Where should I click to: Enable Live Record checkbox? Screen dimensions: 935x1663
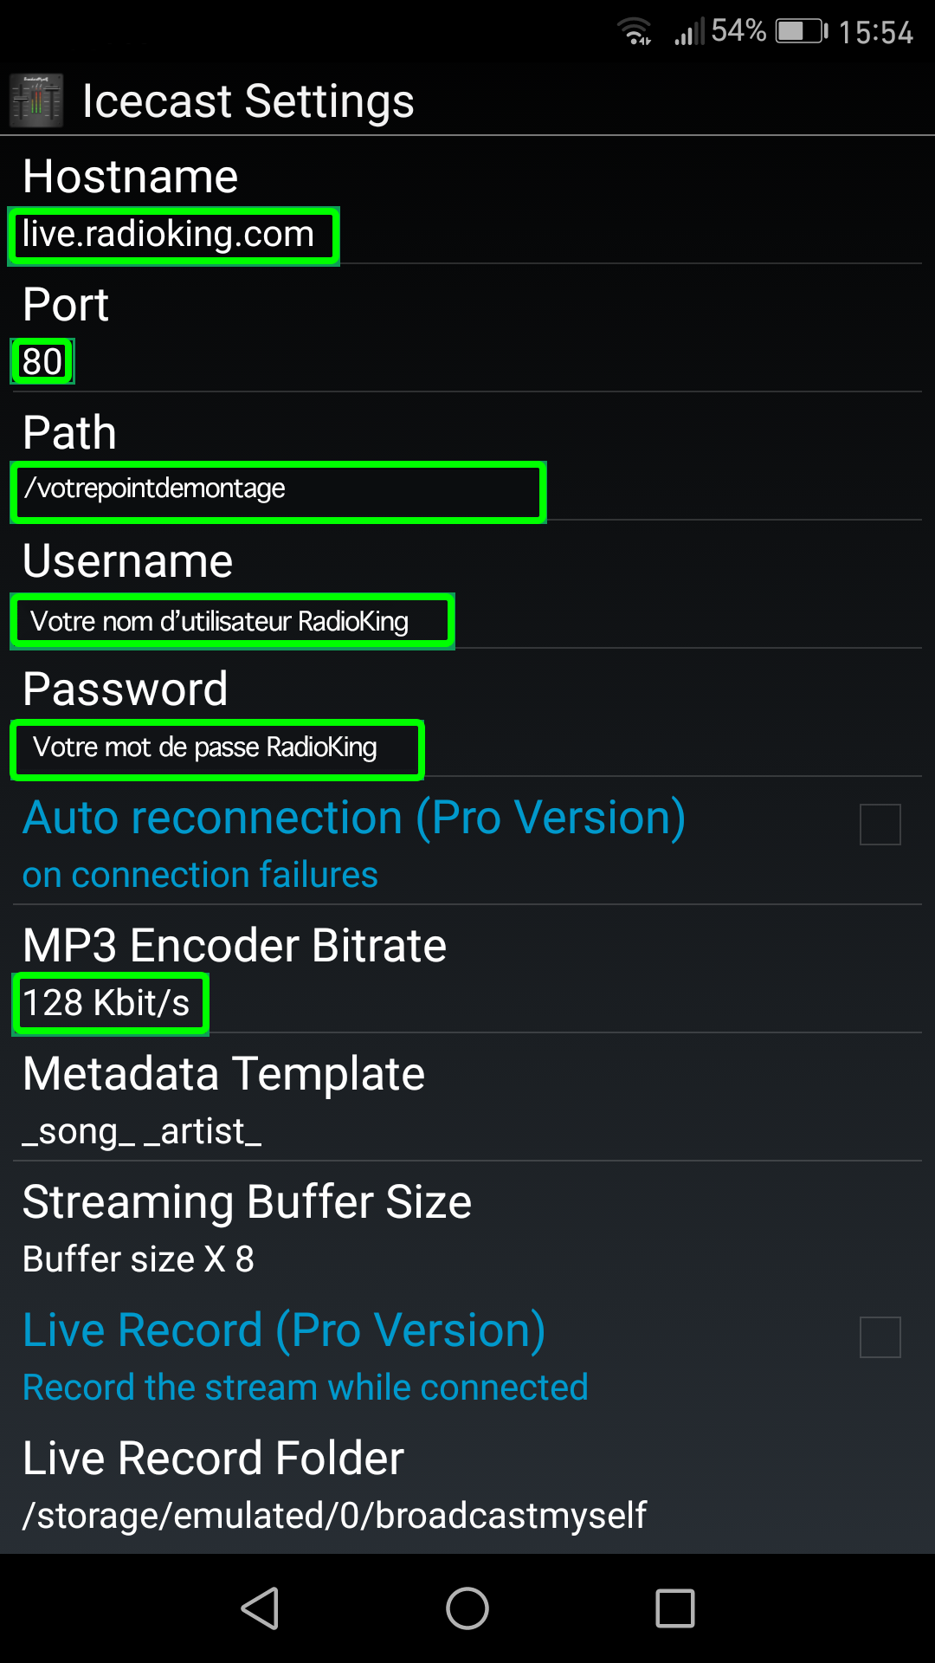(x=880, y=1336)
